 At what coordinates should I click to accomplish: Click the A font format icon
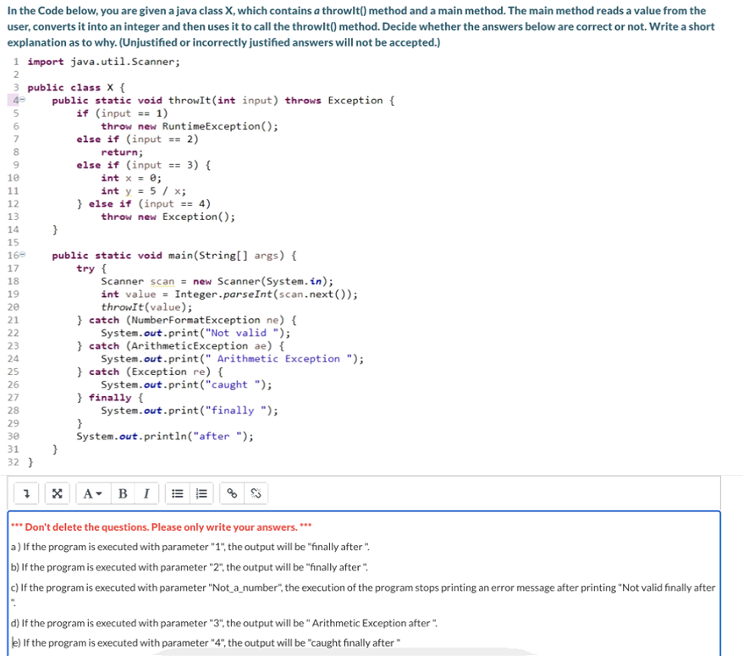87,494
